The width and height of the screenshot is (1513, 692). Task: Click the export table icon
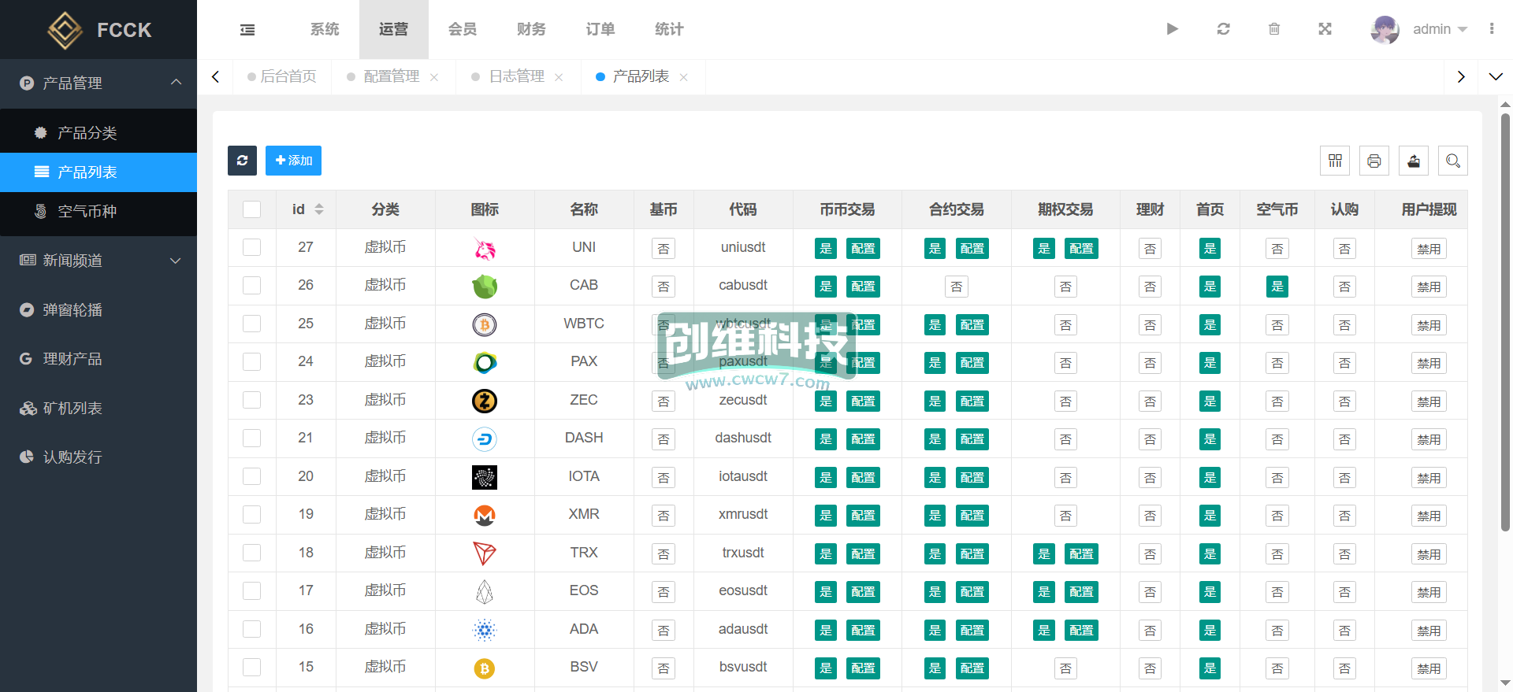1414,161
